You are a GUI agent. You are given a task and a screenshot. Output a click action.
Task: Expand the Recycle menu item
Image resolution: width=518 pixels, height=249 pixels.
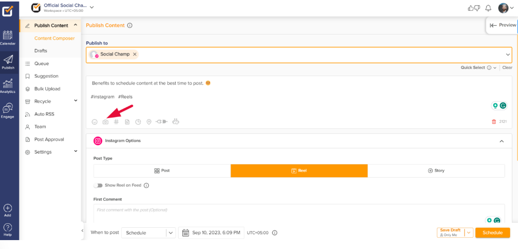coord(76,101)
